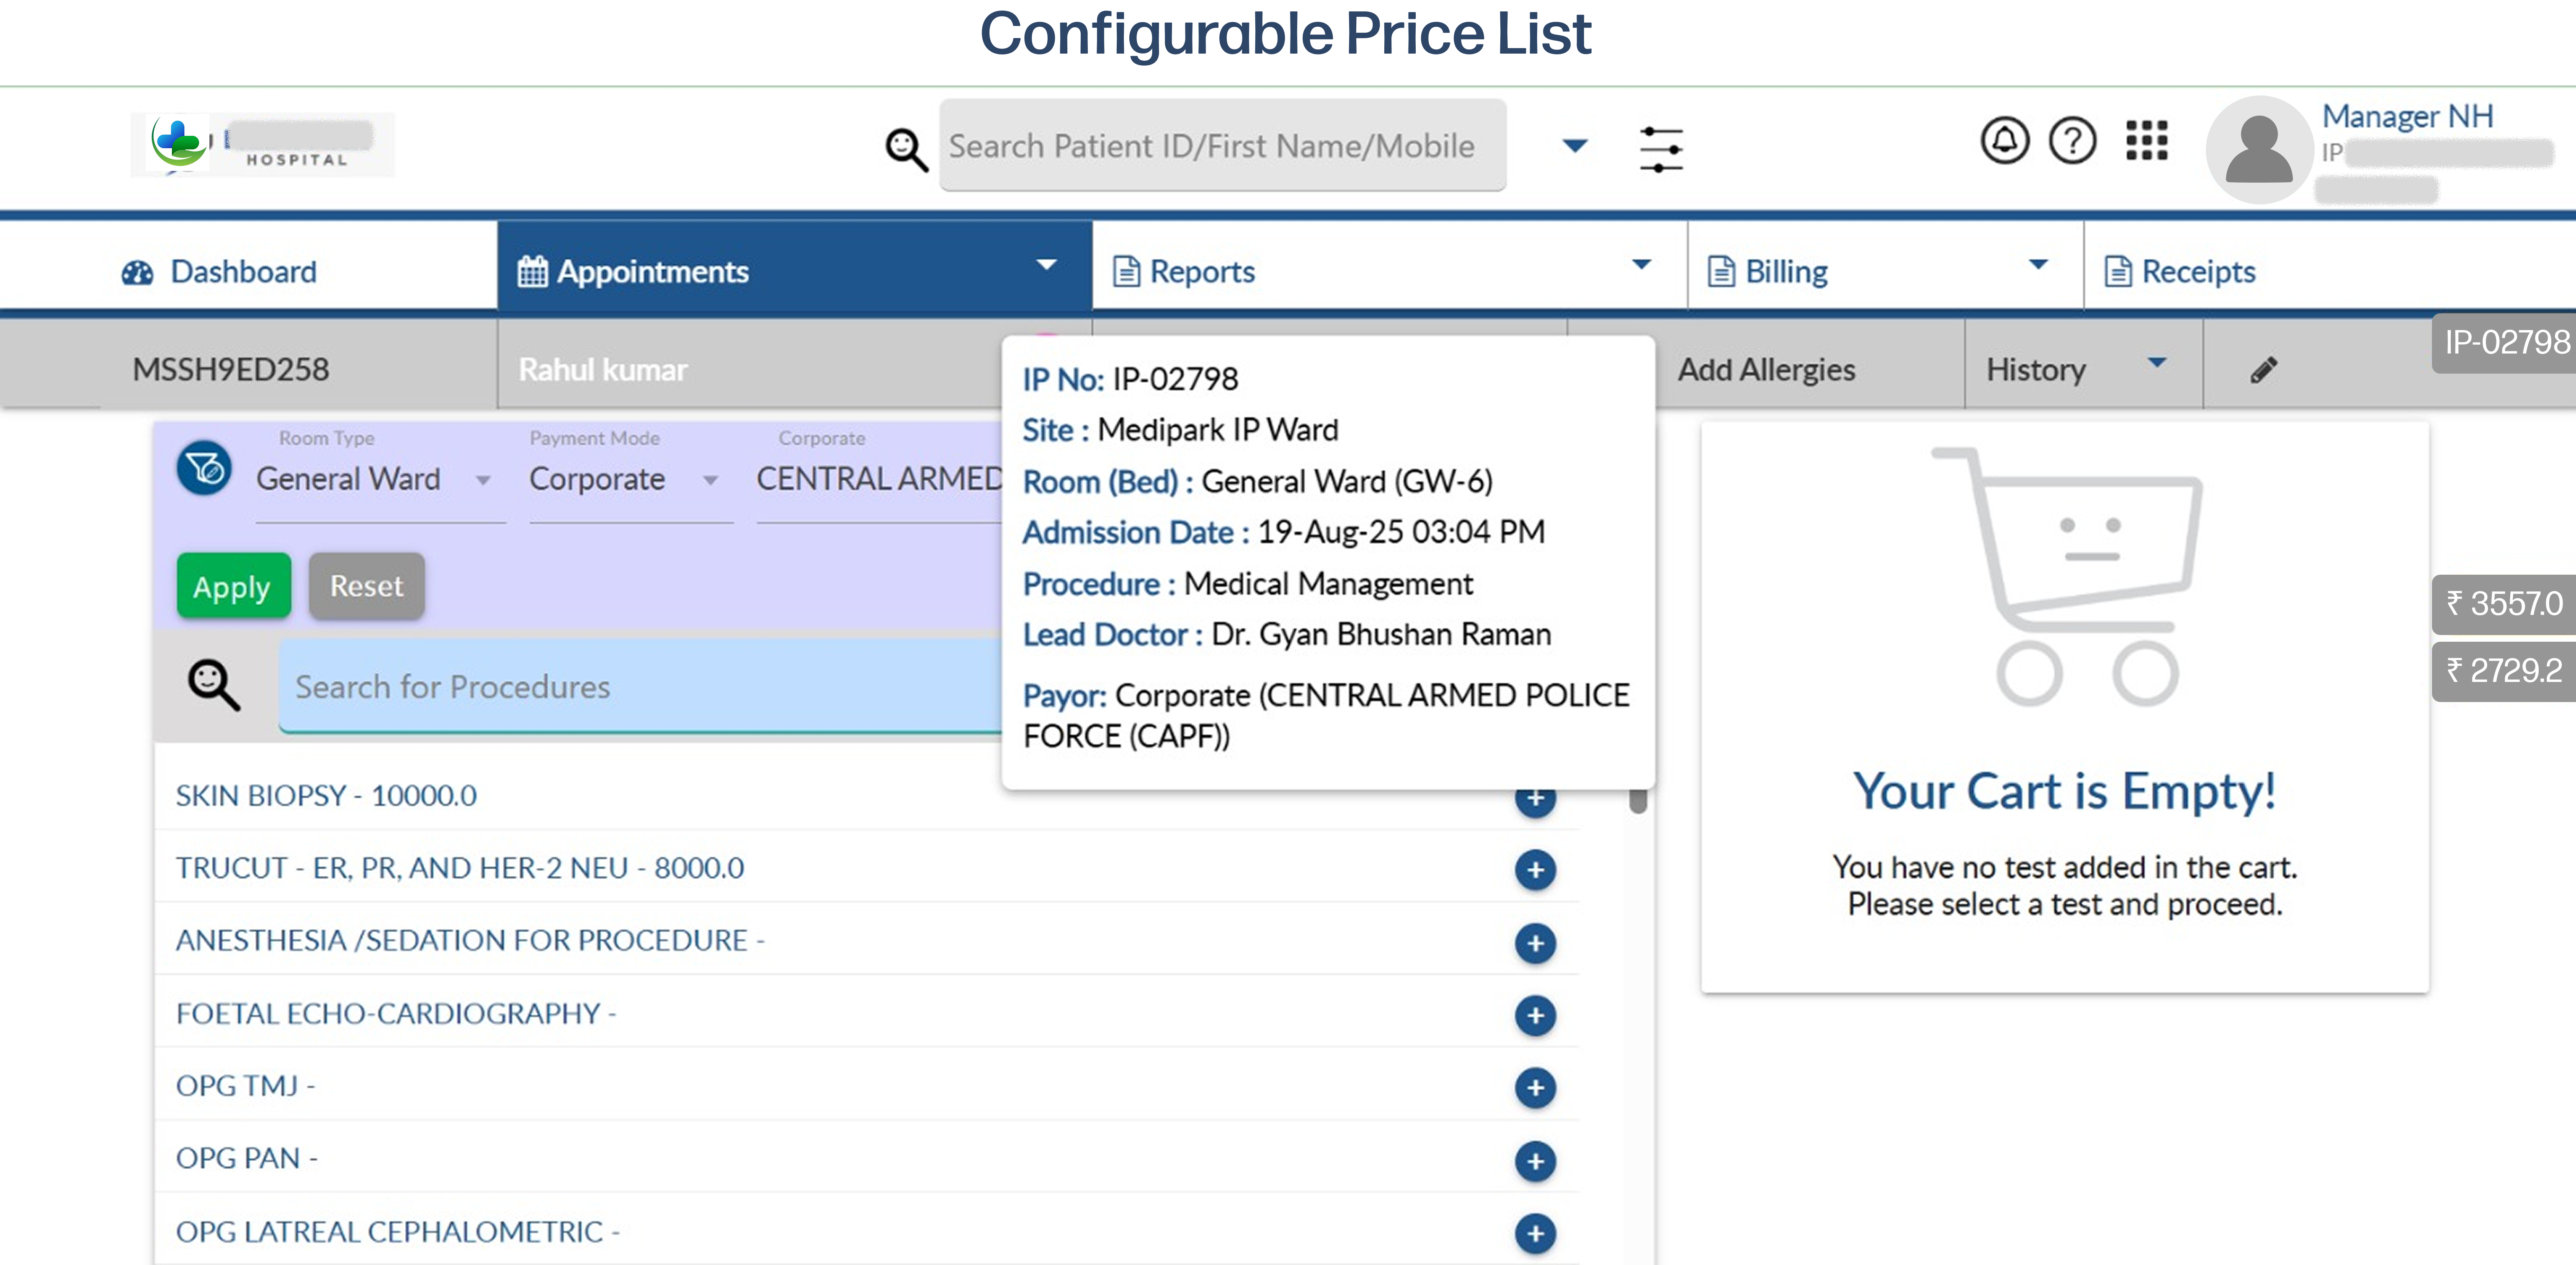Click Site : Medipark IP Ward

point(1180,430)
